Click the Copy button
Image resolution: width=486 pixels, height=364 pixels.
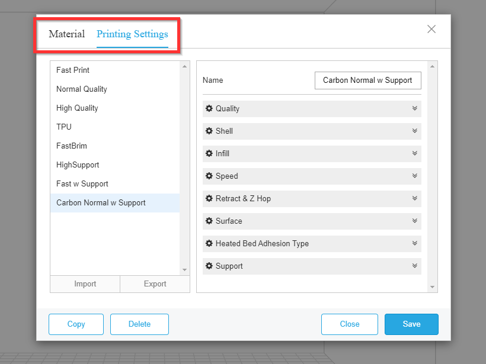click(x=76, y=324)
